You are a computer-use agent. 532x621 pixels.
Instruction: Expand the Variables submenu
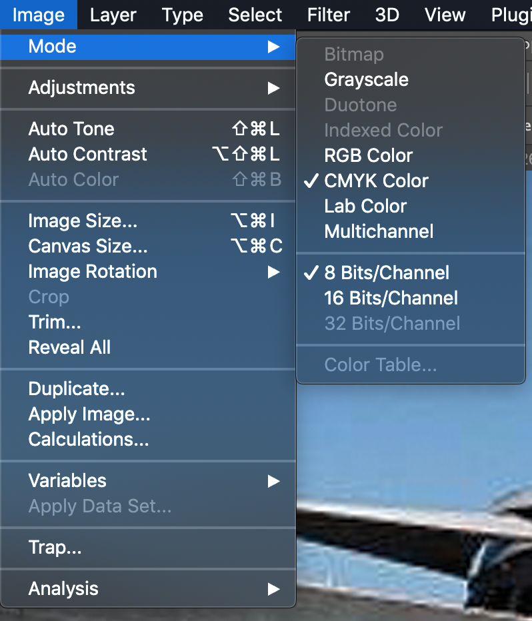(x=67, y=480)
